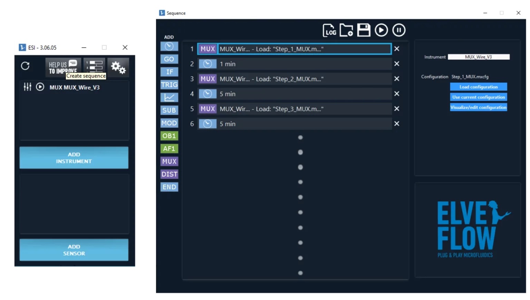Click the ADD INSTRUMENT button
The image size is (530, 300).
tap(74, 158)
